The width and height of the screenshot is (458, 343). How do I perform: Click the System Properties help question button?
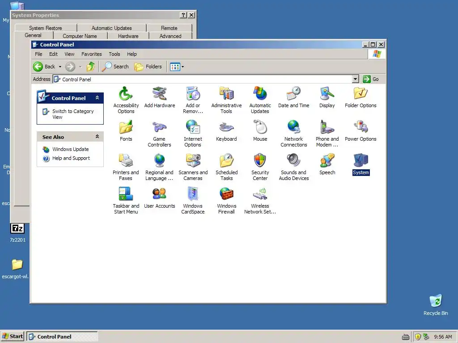pos(183,15)
